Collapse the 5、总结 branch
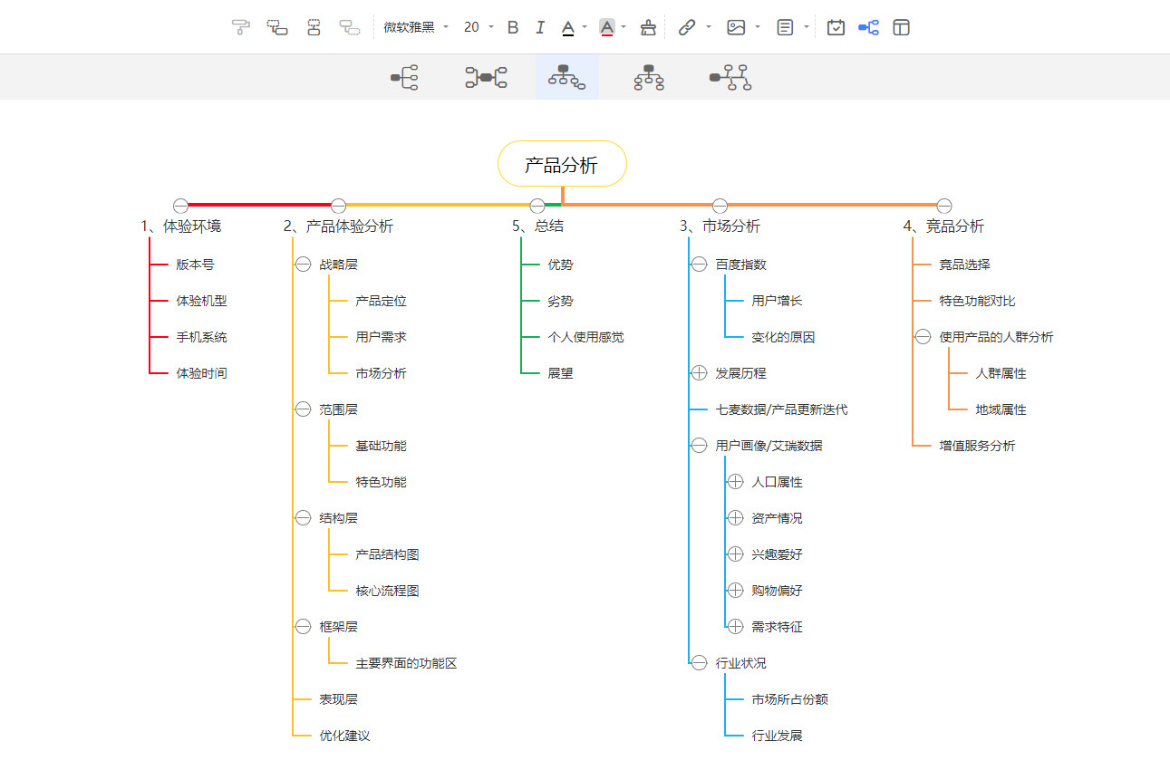 click(537, 206)
